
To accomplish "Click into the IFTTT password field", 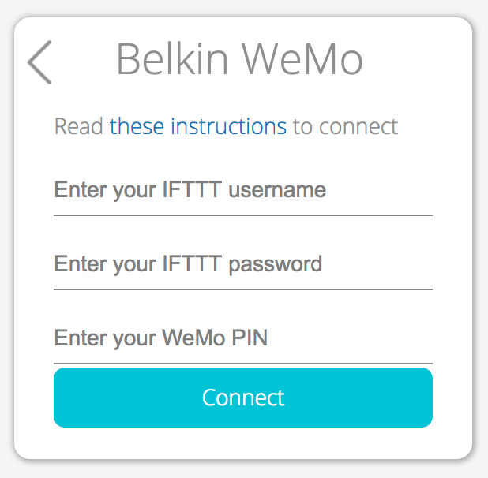I will (242, 264).
